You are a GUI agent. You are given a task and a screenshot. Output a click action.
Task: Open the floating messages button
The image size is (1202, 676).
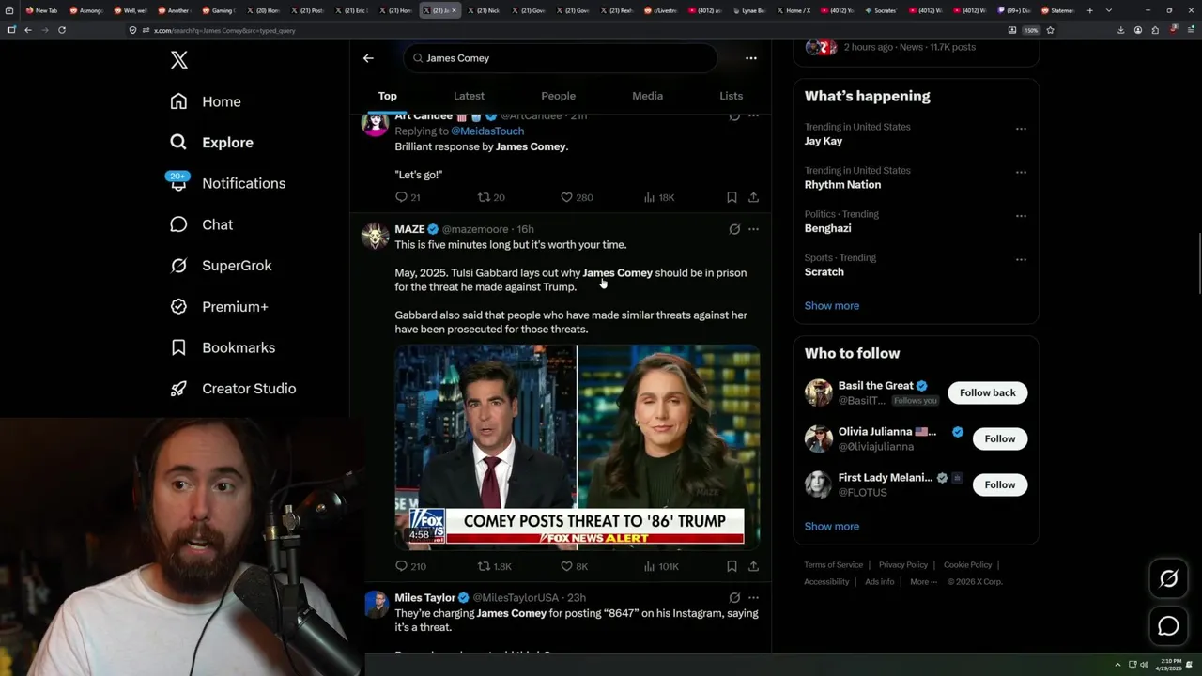pyautogui.click(x=1168, y=626)
